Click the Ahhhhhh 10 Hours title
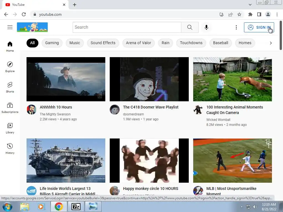The height and width of the screenshot is (212, 283). (x=56, y=107)
